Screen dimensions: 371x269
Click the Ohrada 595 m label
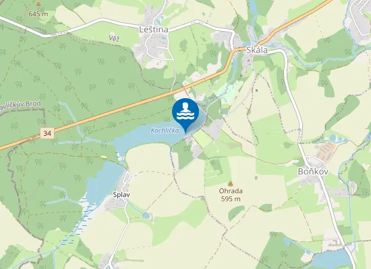[x=231, y=194]
